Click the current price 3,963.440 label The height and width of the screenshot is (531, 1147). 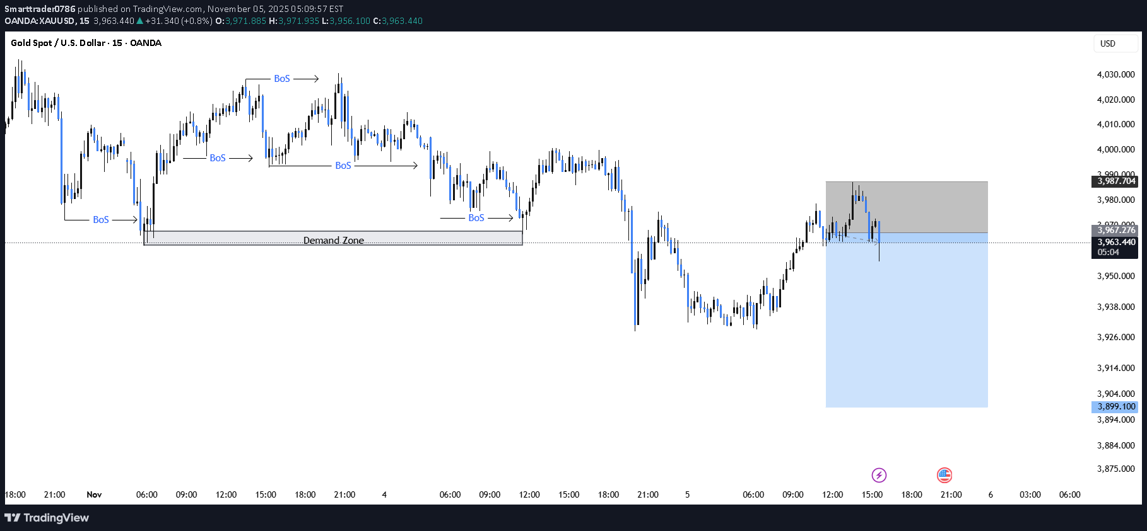tap(1115, 243)
